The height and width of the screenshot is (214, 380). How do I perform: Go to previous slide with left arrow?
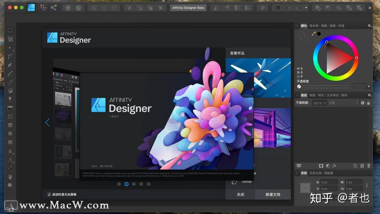pos(47,122)
